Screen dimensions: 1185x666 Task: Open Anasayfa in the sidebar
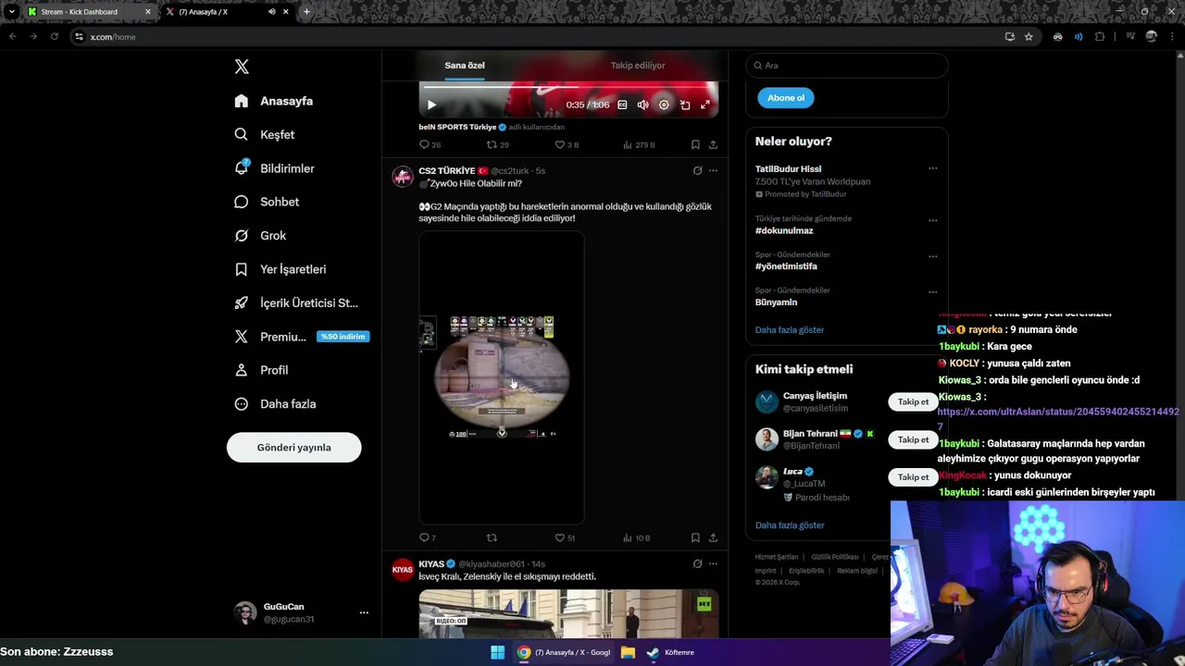tap(274, 101)
